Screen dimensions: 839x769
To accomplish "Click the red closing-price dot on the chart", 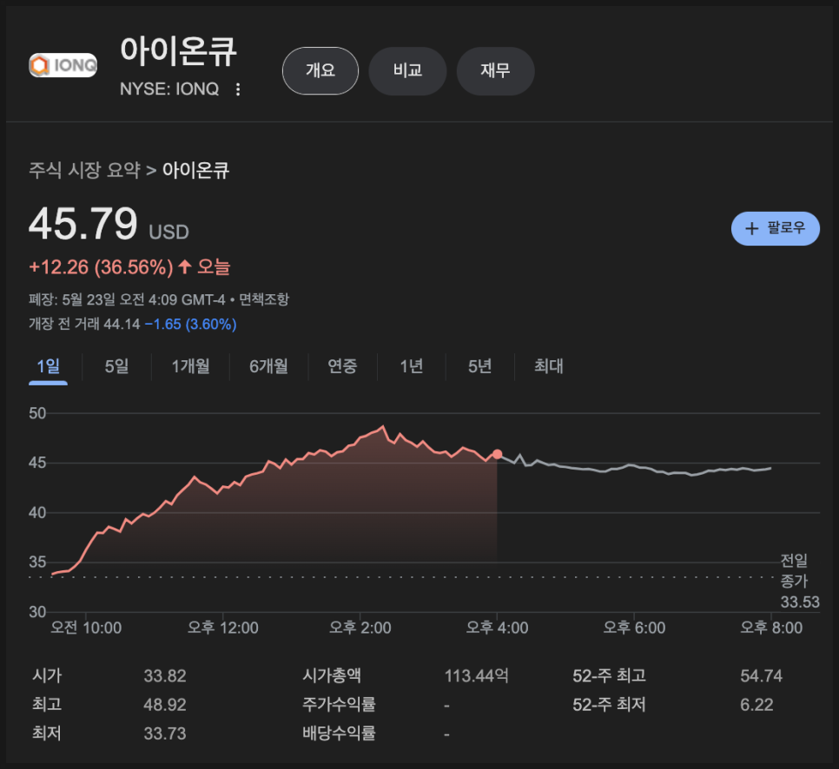I will pos(497,454).
